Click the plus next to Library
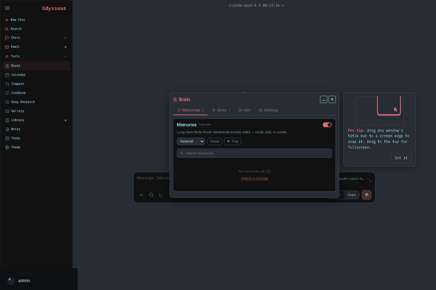 [x=65, y=120]
